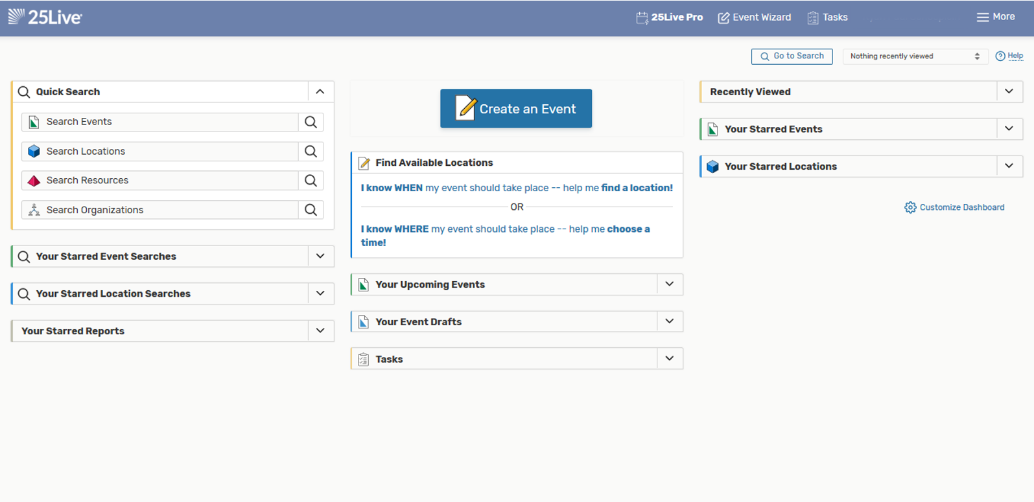Click the Help question mark icon
Image resolution: width=1034 pixels, height=502 pixels.
[1000, 56]
